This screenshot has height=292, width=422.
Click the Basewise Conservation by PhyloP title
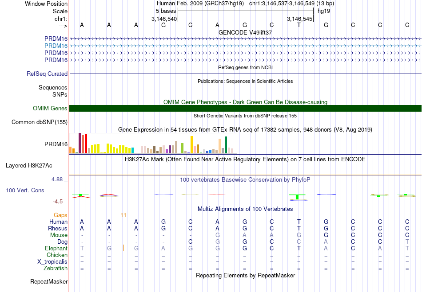click(245, 180)
